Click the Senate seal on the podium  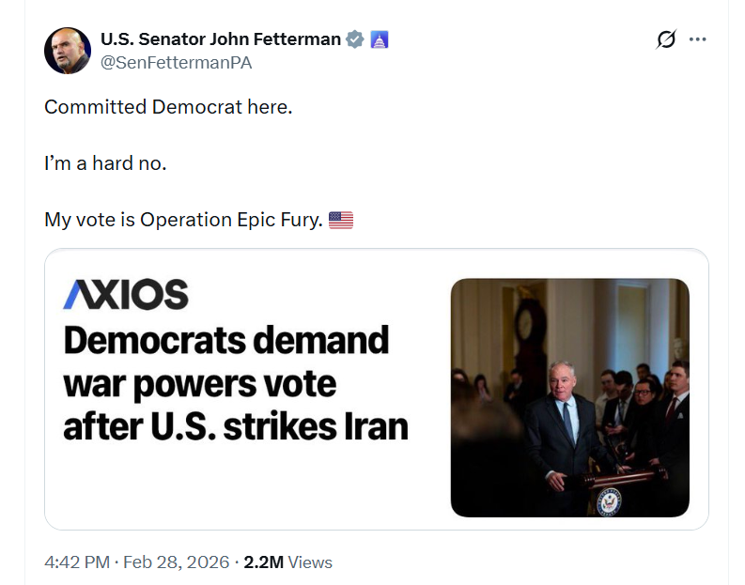coord(609,501)
